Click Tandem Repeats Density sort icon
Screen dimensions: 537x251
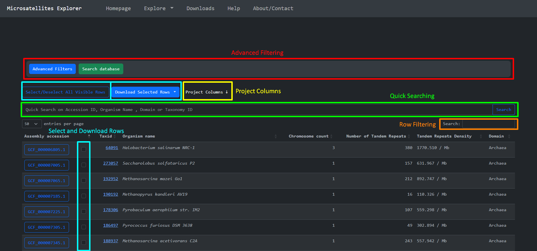coord(481,136)
